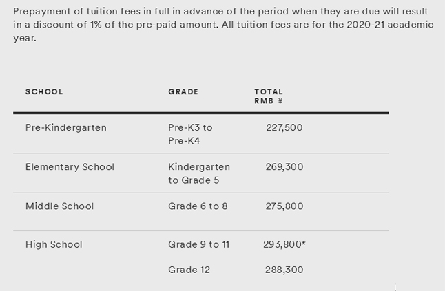The height and width of the screenshot is (291, 445).
Task: Select the Middle School row label
Action: [59, 206]
